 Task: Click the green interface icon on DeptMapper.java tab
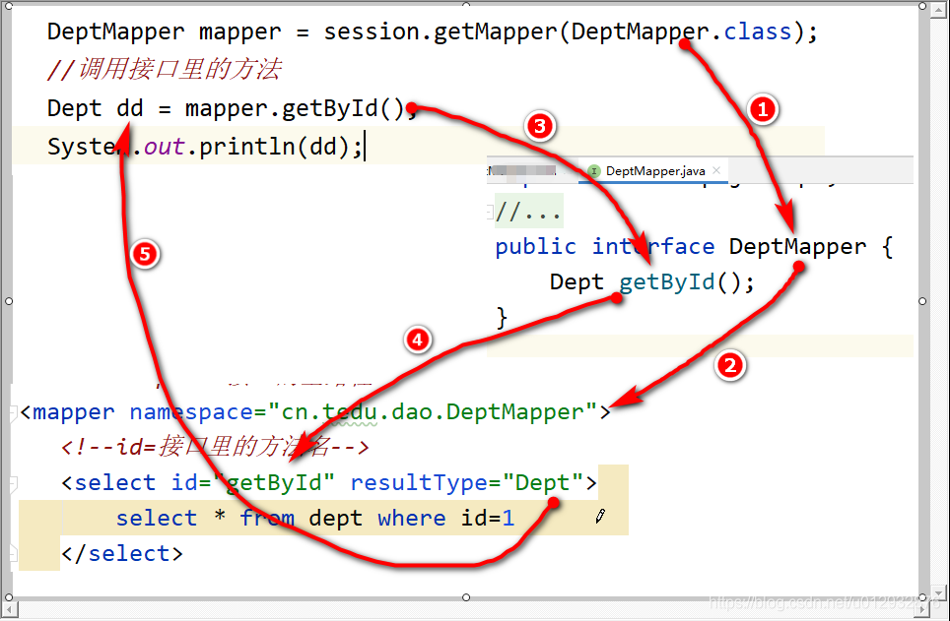pyautogui.click(x=593, y=171)
